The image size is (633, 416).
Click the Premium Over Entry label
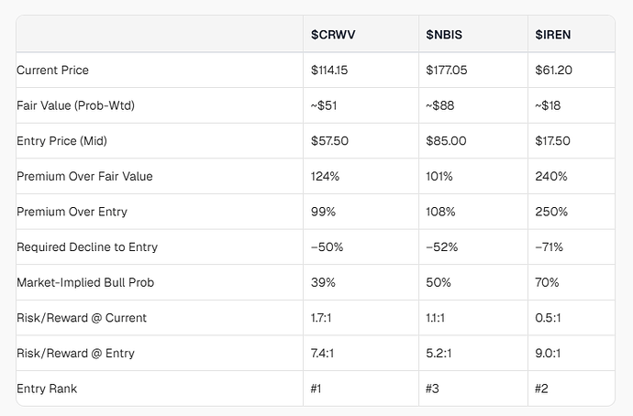(x=72, y=212)
